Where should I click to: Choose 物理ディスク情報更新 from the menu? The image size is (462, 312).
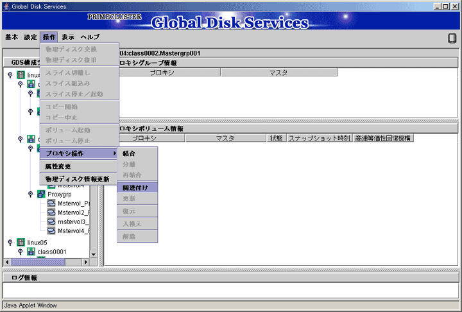pos(79,179)
